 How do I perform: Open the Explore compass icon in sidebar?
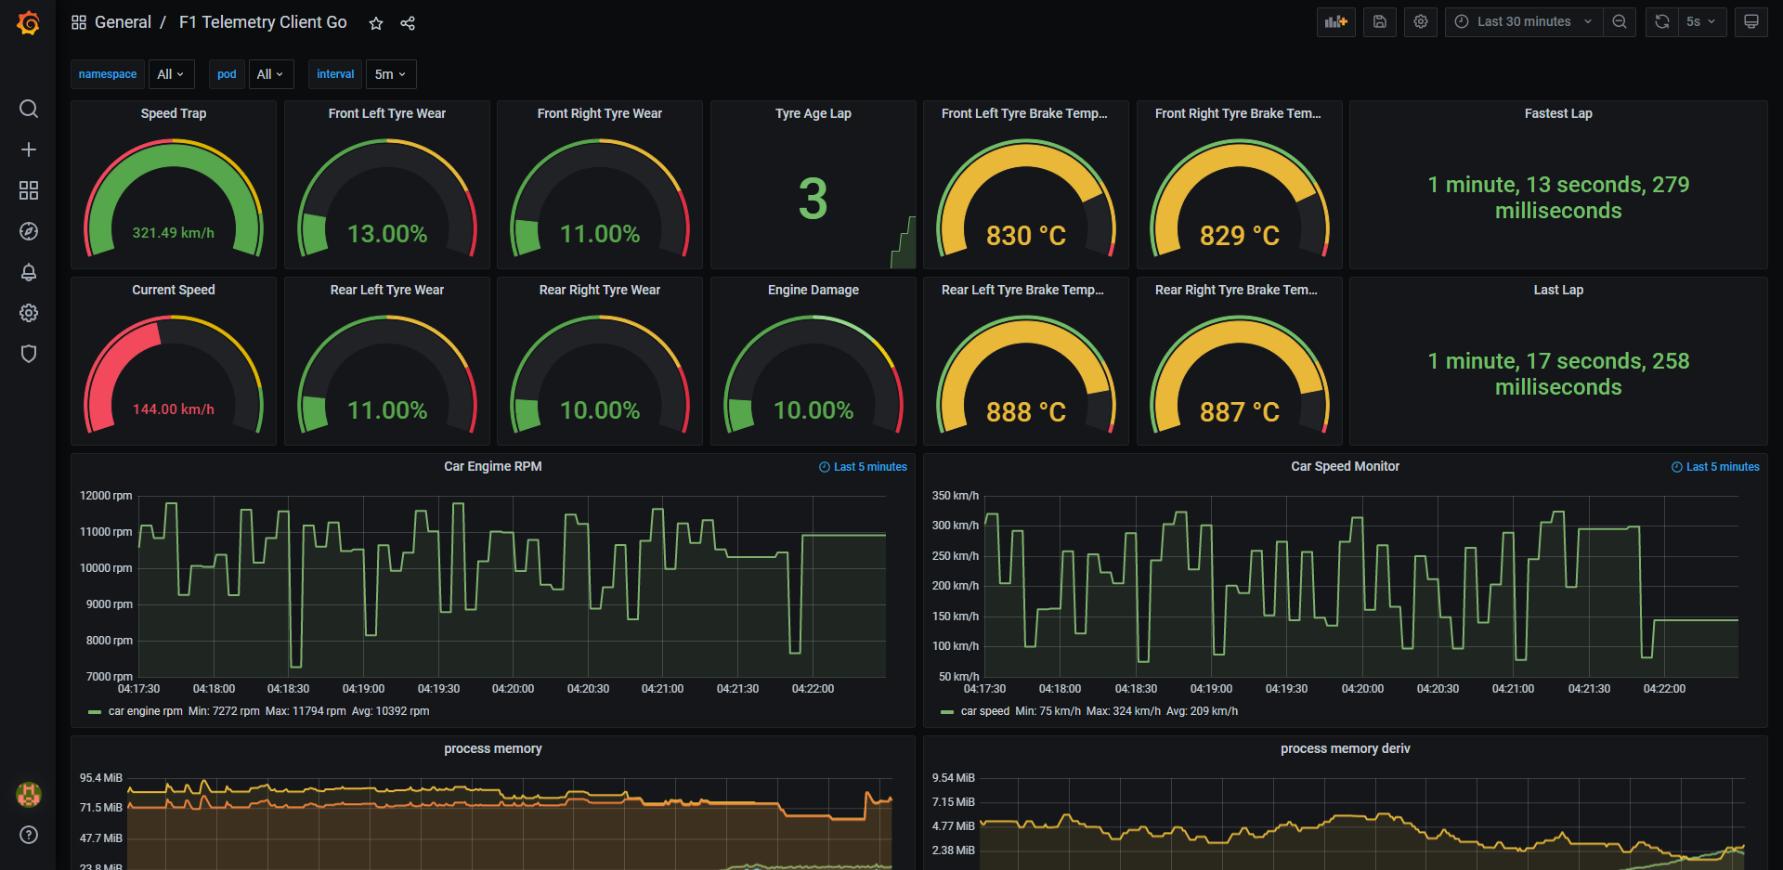(28, 231)
